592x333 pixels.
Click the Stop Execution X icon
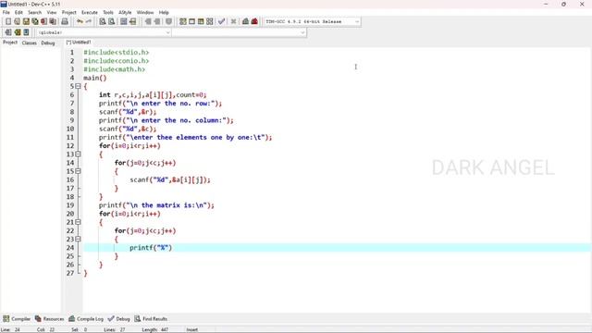[x=234, y=21]
